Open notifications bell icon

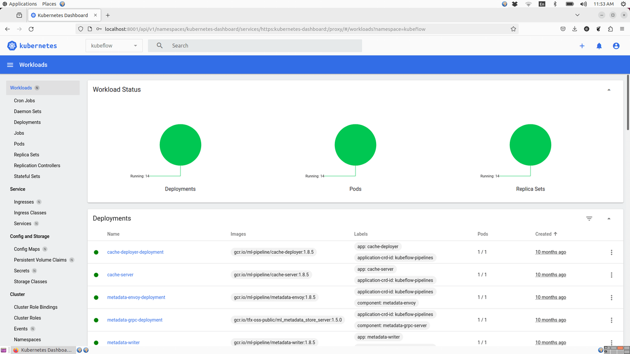point(599,46)
